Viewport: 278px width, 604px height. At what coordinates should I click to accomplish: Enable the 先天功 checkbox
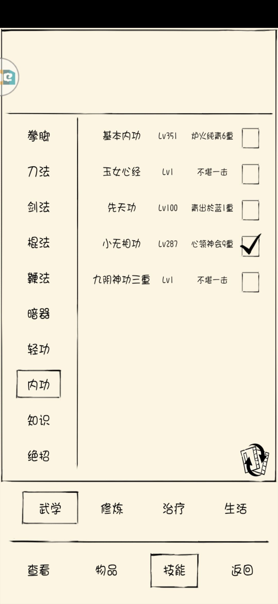click(250, 210)
